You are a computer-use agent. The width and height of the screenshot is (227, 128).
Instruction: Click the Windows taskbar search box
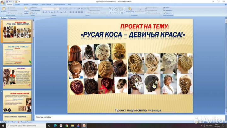[26, 126]
